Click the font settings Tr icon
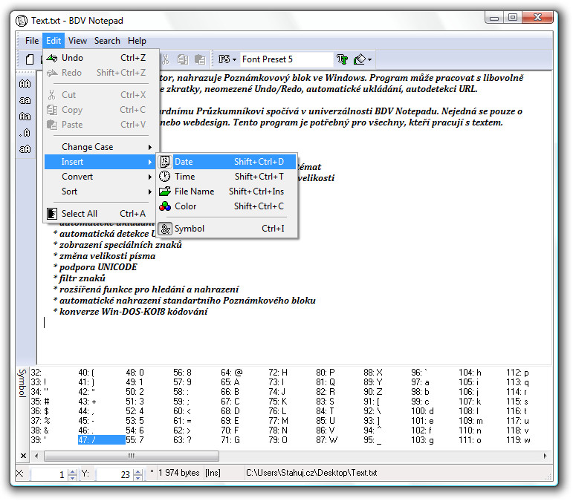Image resolution: width=576 pixels, height=501 pixels. [342, 59]
